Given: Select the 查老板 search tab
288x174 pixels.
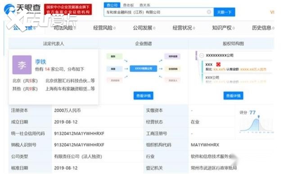Looking at the screenshot, I should pyautogui.click(x=128, y=5).
